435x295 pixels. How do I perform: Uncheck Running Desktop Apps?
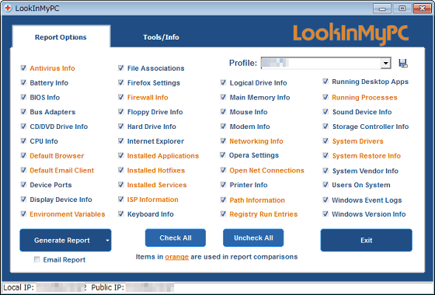coord(325,82)
